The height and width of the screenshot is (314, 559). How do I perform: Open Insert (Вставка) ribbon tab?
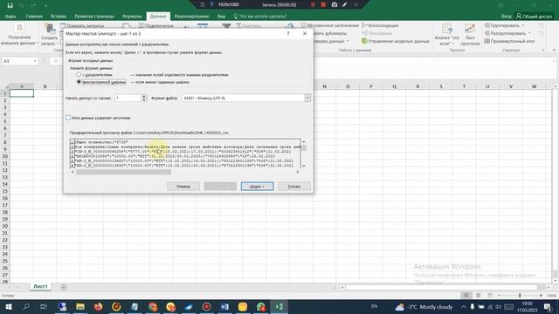pyautogui.click(x=59, y=16)
